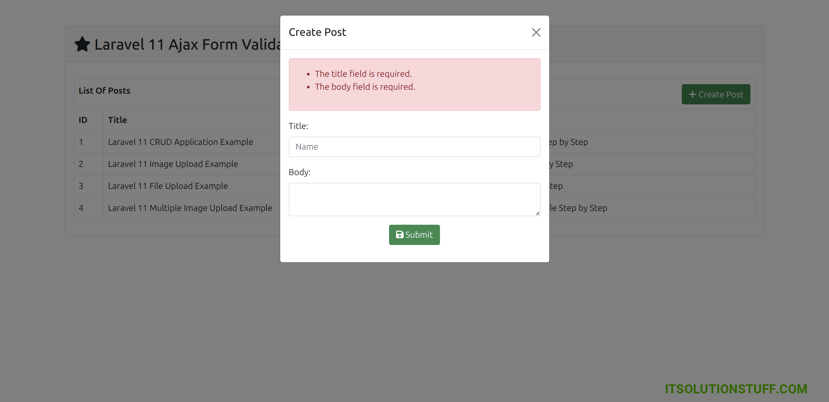Click the 'List Of Posts' heading
This screenshot has height=402, width=829.
click(104, 91)
